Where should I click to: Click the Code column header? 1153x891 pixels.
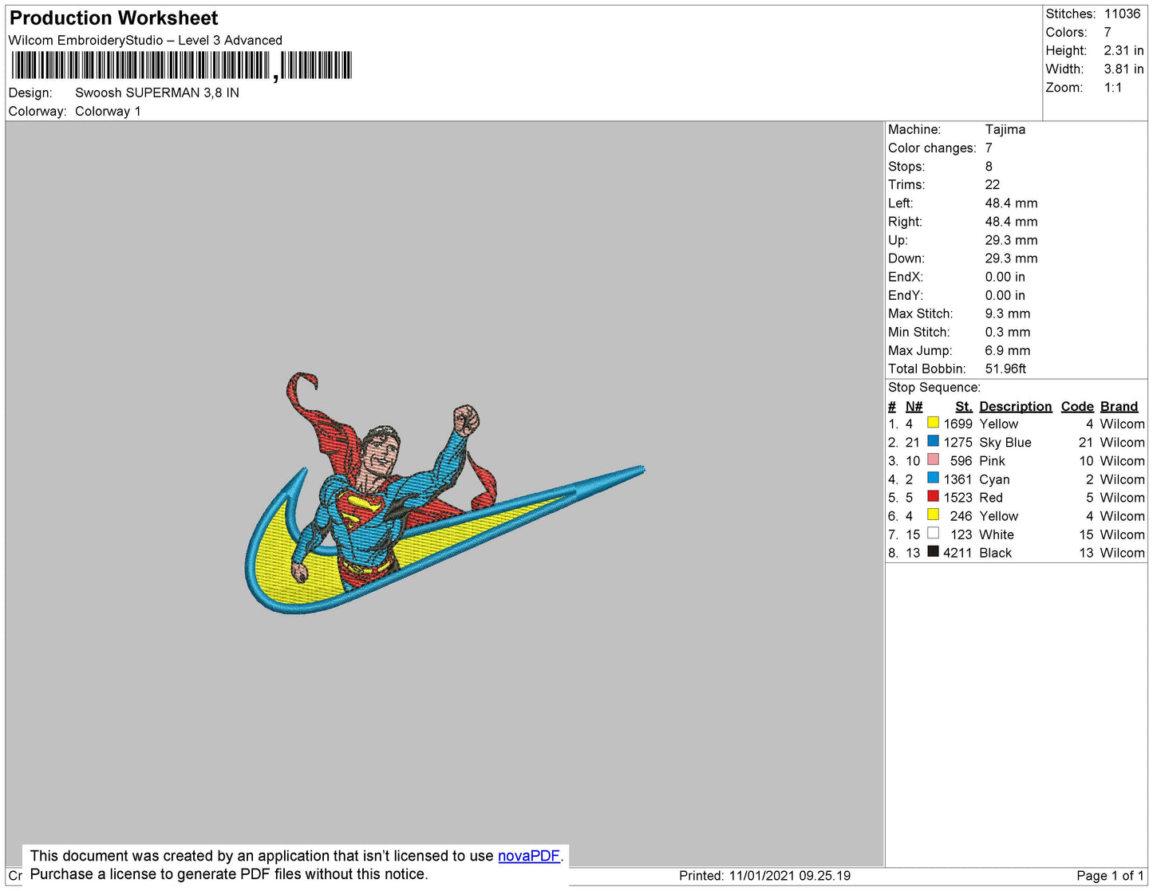1076,406
